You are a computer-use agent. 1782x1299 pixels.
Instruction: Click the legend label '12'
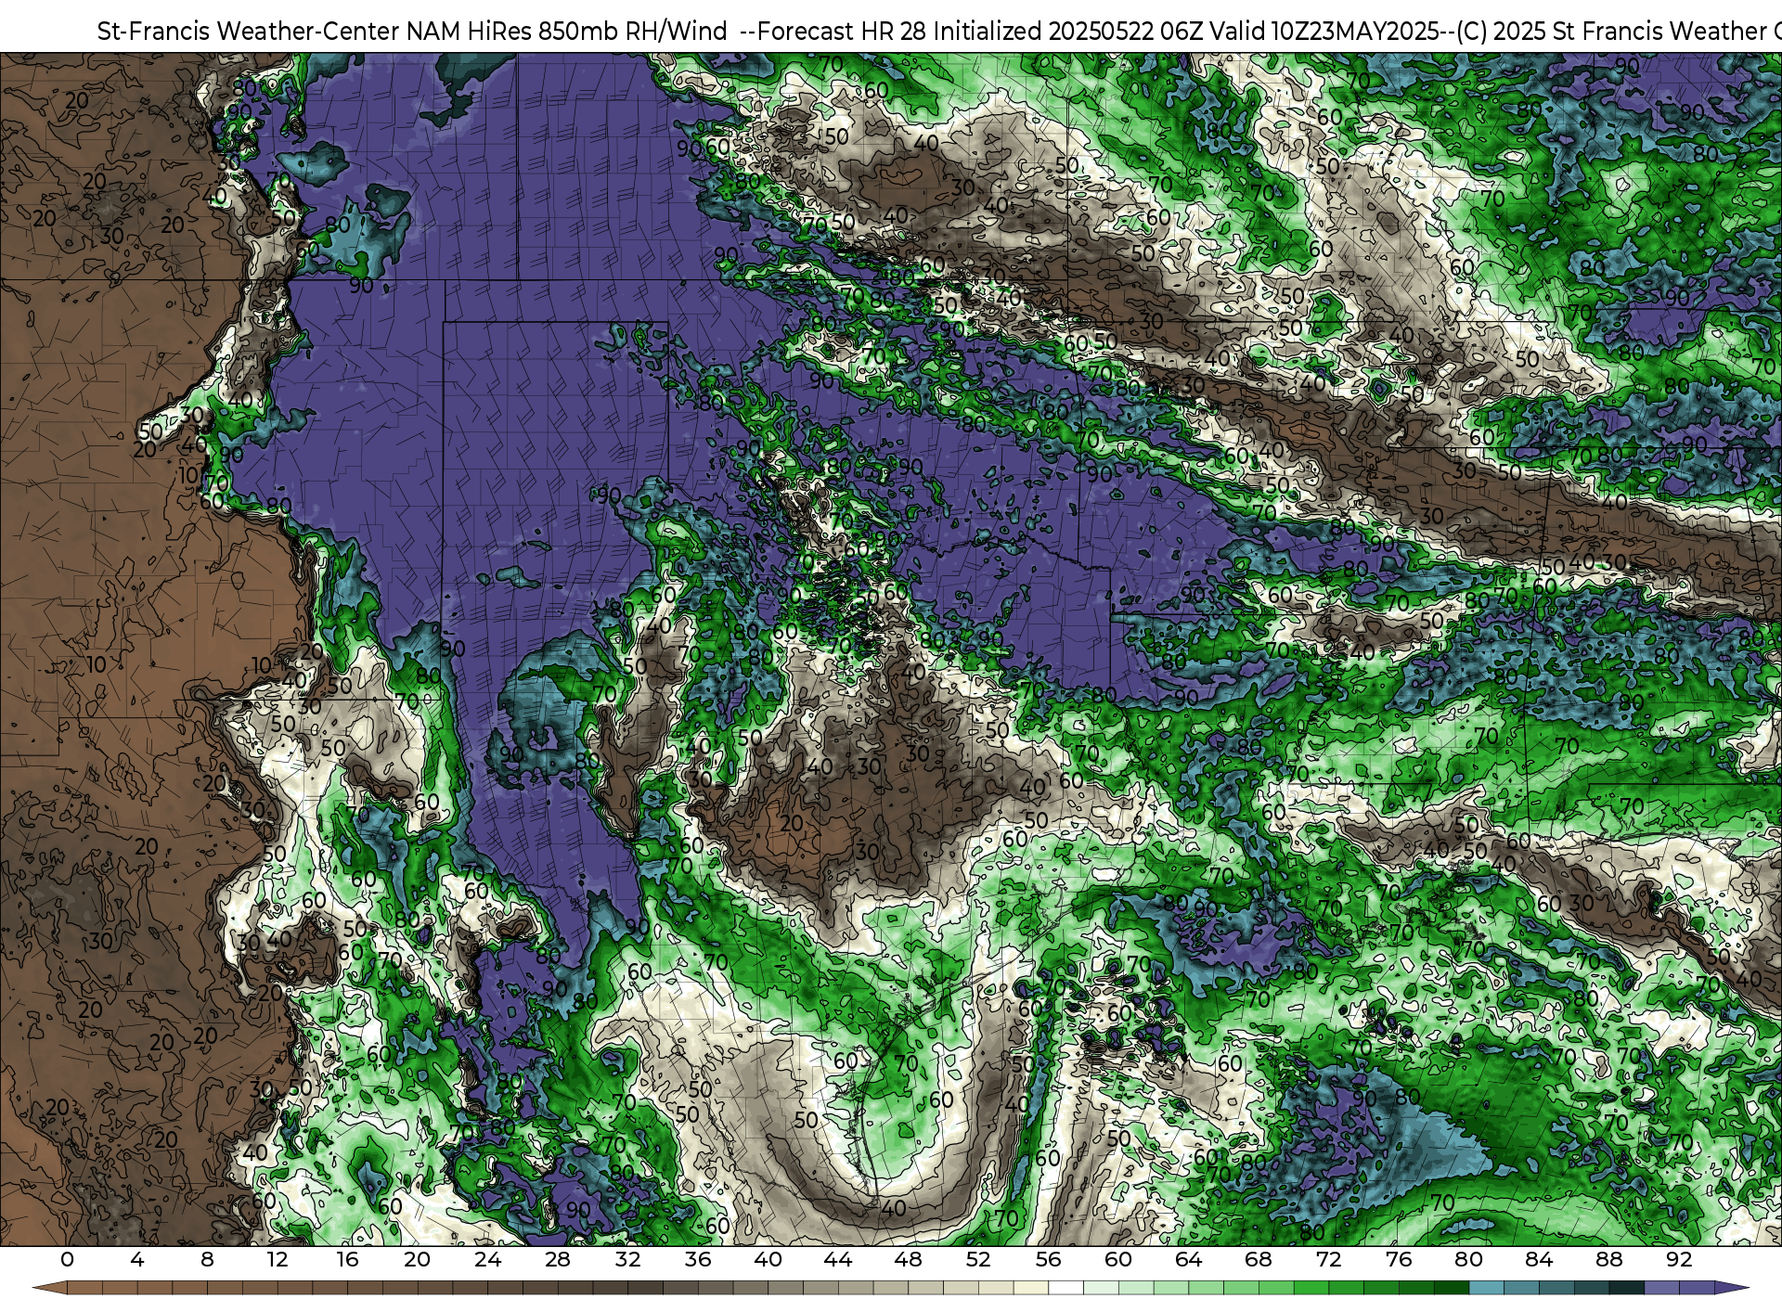point(278,1260)
